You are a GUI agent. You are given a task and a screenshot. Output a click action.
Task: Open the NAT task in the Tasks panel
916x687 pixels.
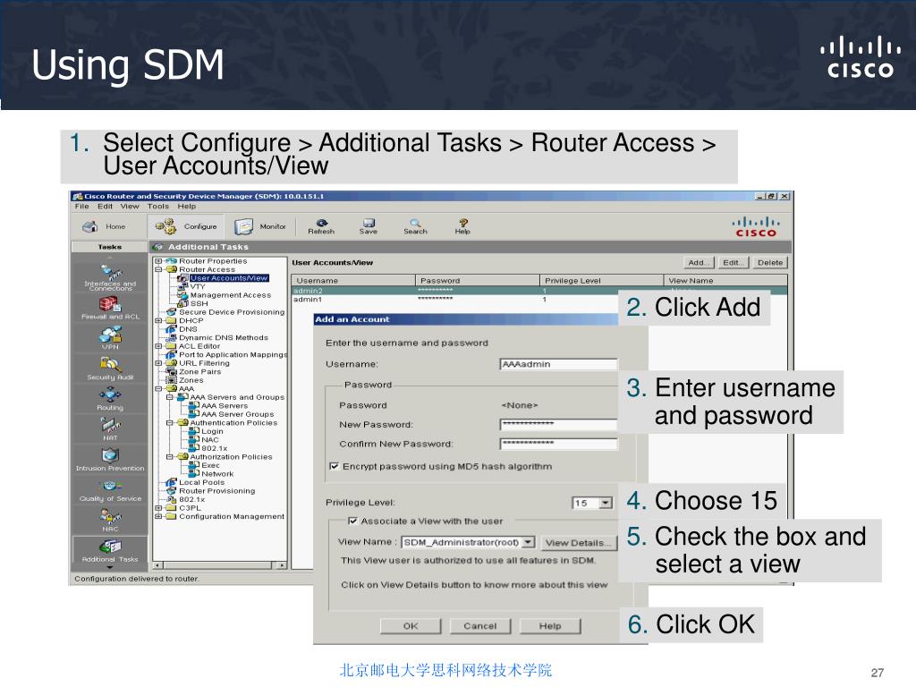(110, 429)
